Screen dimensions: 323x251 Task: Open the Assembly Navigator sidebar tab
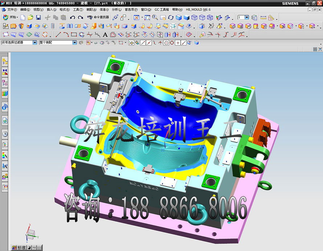point(5,61)
